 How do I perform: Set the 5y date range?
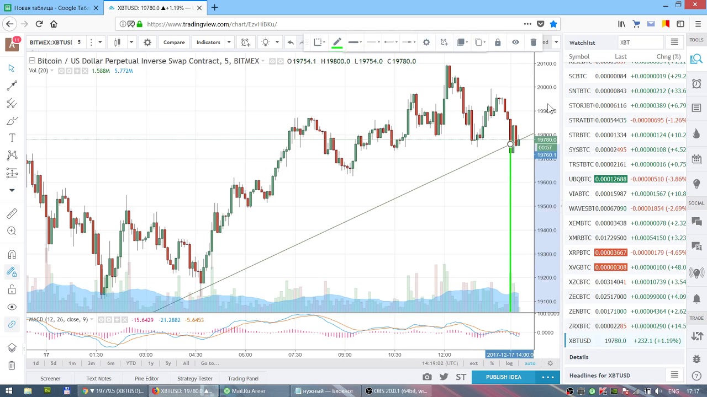point(168,363)
